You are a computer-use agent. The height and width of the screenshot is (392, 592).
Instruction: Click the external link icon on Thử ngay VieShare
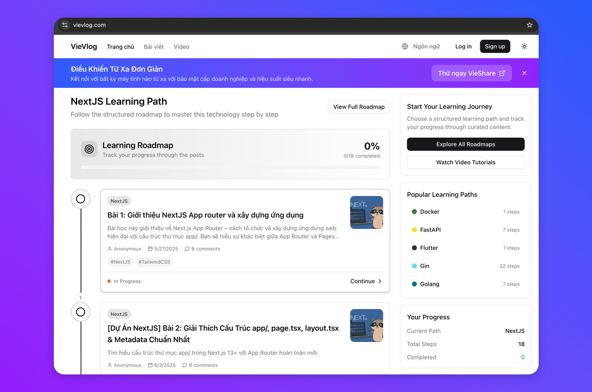click(x=502, y=73)
